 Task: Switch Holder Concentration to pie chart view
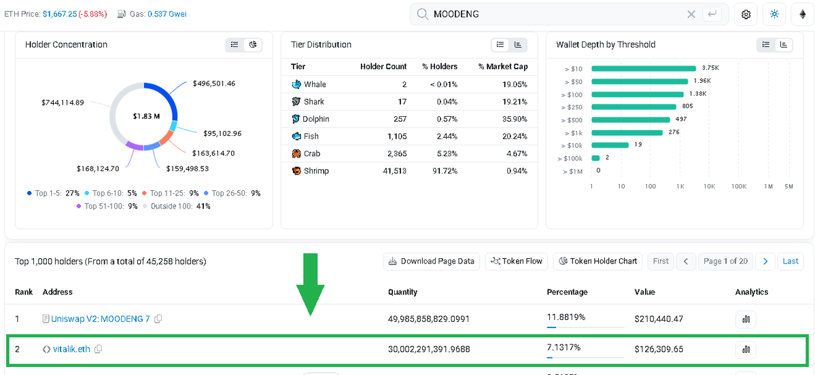(253, 45)
